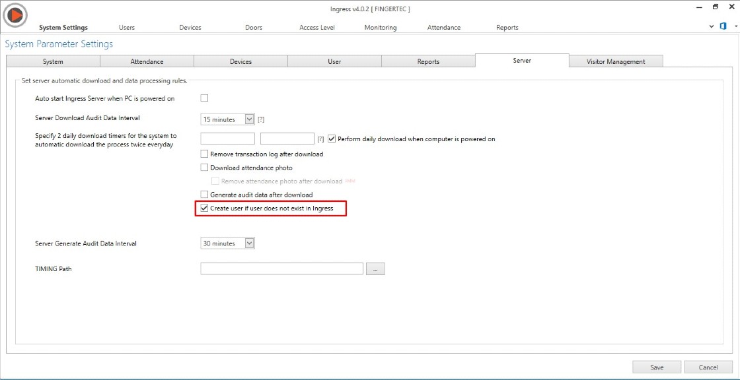Uncheck Create user if user does not exist
The width and height of the screenshot is (740, 380).
click(204, 208)
